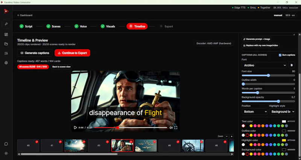
Task: Pick the yellow Text color swatch
Action: (x=251, y=126)
